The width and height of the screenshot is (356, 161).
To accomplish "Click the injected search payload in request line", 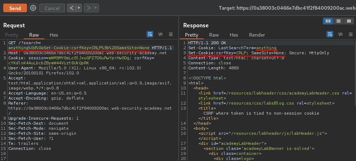I will point(79,48).
